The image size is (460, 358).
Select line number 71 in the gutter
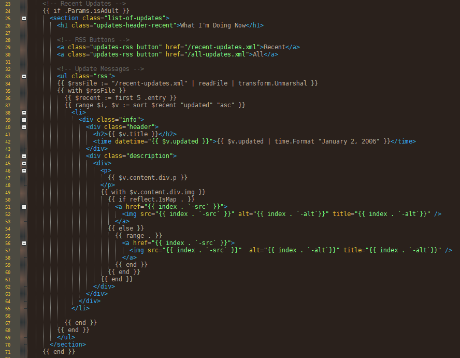click(7, 351)
